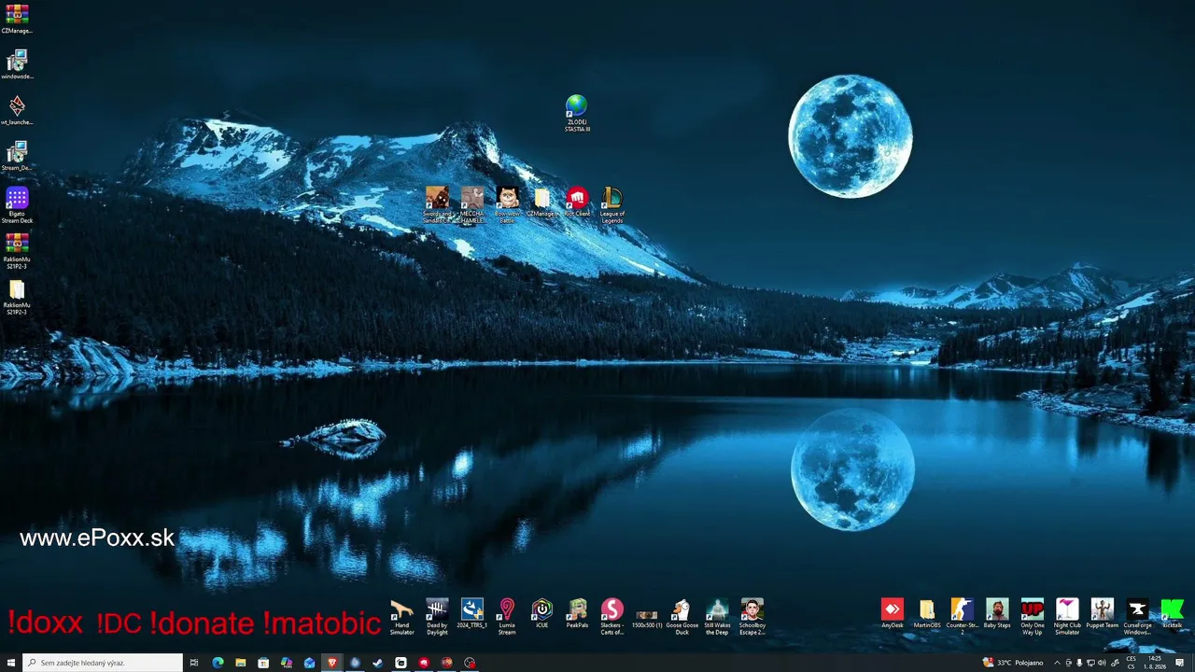Open Microsoft Edge from taskbar
Image resolution: width=1195 pixels, height=672 pixels.
[x=218, y=663]
